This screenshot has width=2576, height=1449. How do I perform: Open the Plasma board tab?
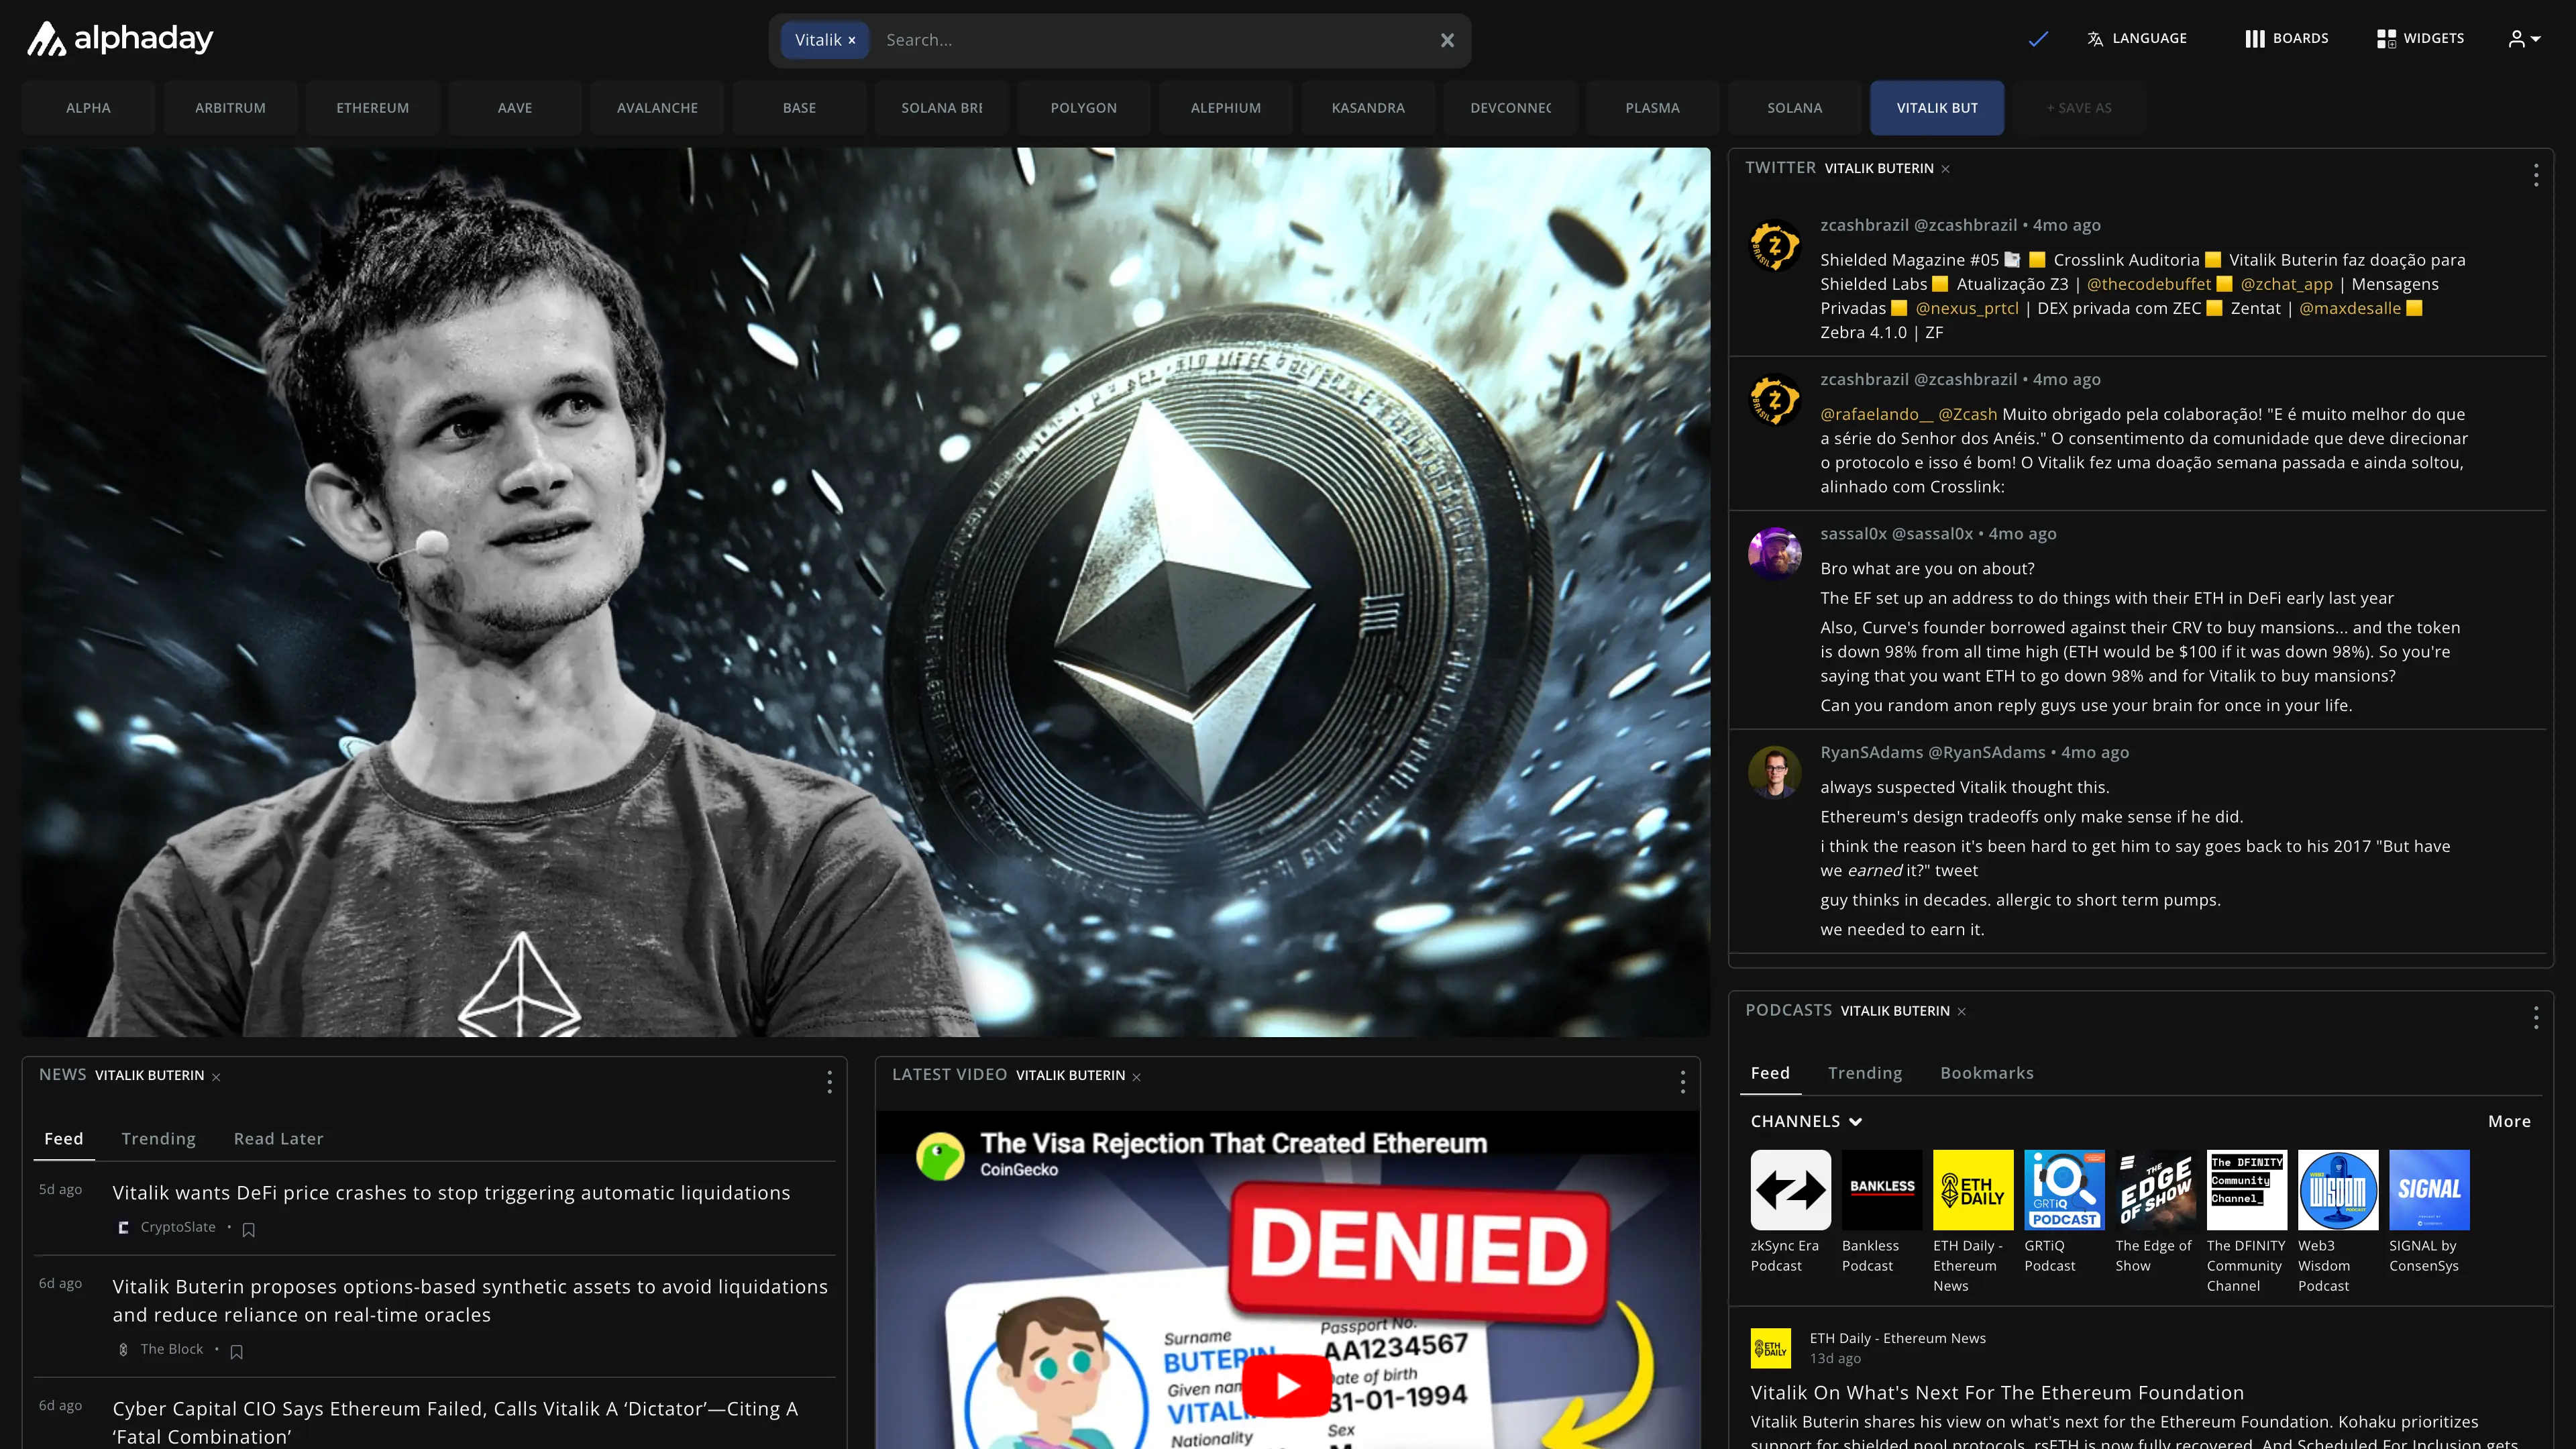click(x=1652, y=108)
